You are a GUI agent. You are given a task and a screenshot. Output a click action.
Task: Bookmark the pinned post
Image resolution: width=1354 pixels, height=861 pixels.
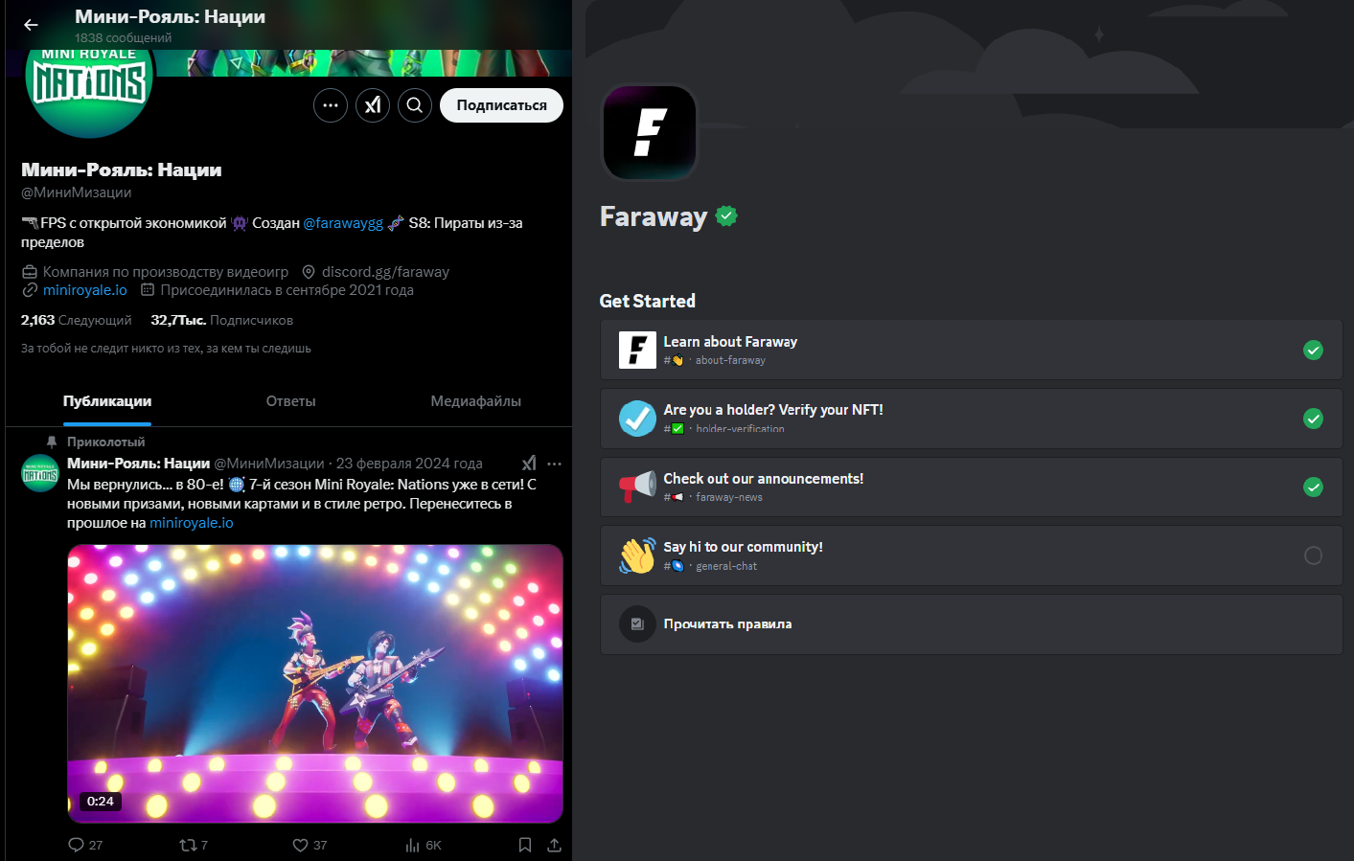click(525, 845)
